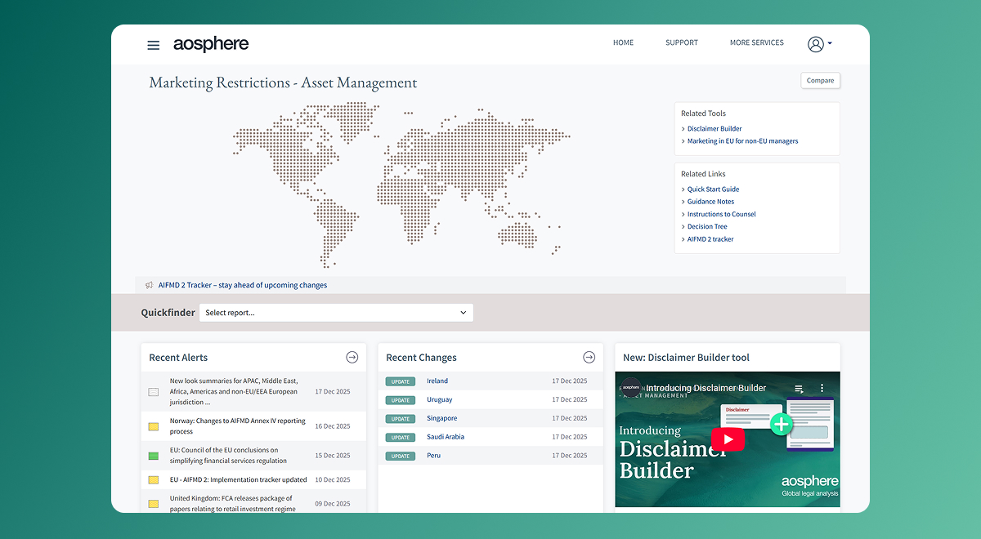Expand the Quickfinder Select report dropdown
This screenshot has width=981, height=539.
[x=336, y=313]
